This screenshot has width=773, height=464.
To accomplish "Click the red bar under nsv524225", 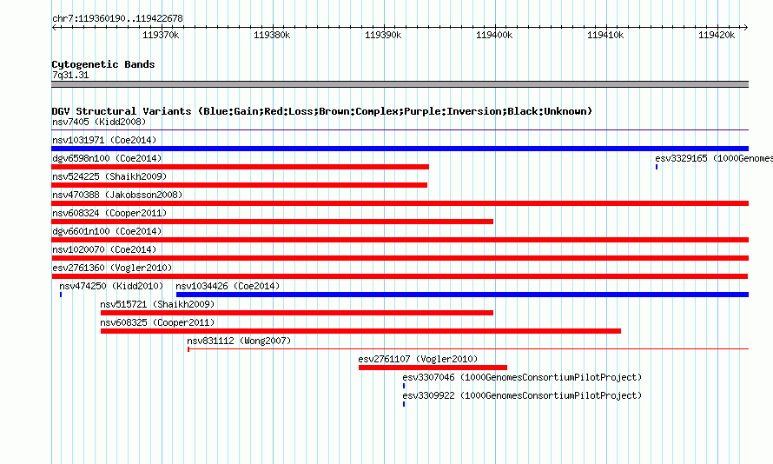I will 239,185.
